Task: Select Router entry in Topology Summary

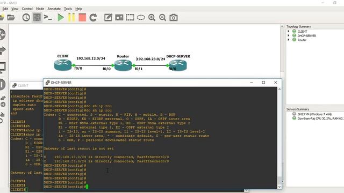Action: (x=302, y=40)
